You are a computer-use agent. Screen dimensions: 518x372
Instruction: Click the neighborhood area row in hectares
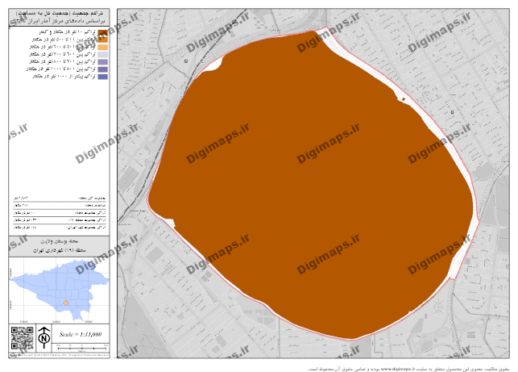(60, 205)
